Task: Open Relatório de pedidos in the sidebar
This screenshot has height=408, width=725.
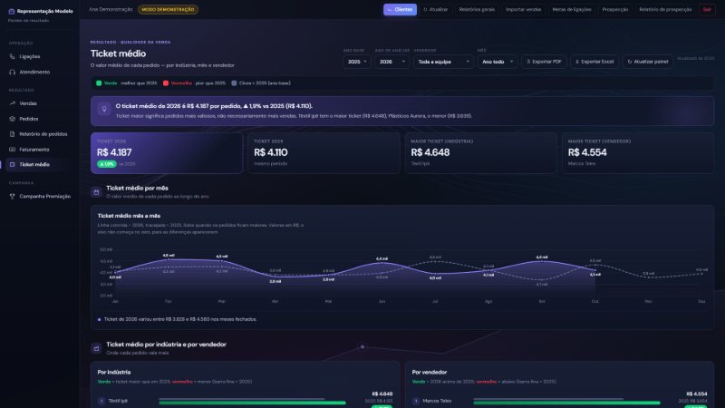Action: tap(40, 134)
